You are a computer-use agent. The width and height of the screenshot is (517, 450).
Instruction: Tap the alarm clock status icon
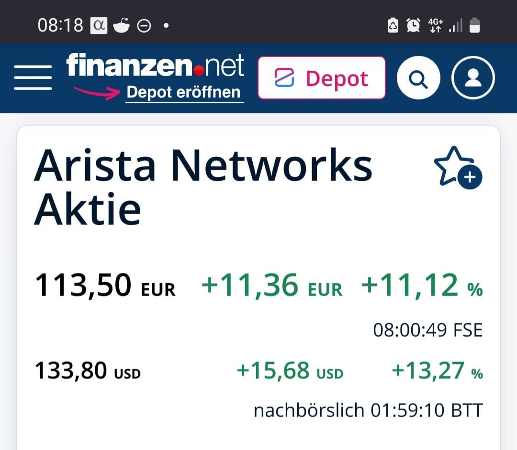pos(413,25)
